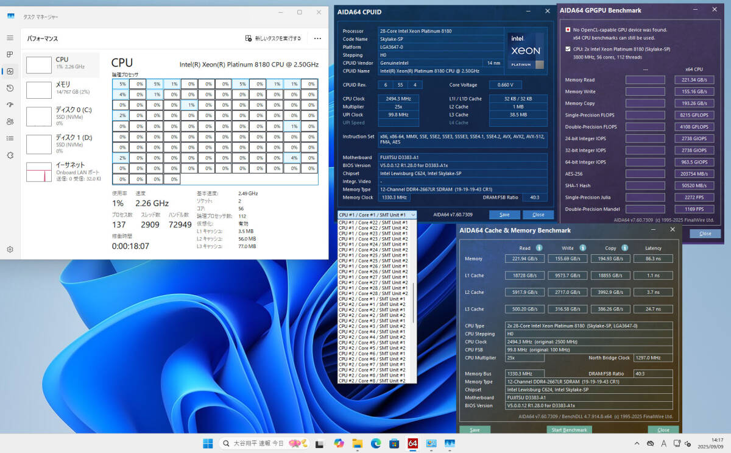Click Close button in GPGPU Benchmark

[705, 234]
